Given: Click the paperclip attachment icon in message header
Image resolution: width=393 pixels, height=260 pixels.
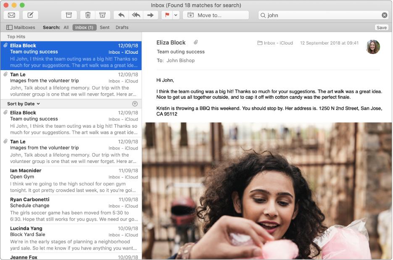Looking at the screenshot, I should tap(196, 42).
